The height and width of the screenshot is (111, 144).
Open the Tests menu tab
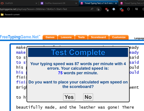pyautogui.click(x=81, y=37)
